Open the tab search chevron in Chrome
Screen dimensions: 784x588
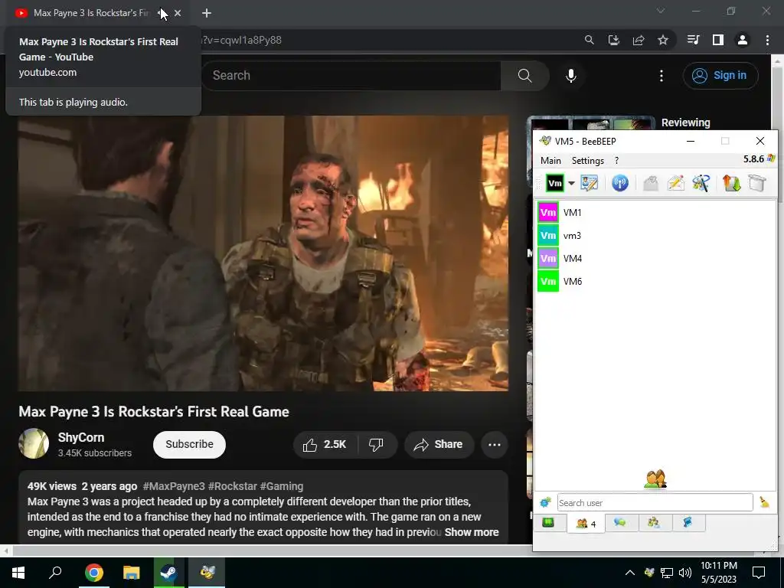coord(661,11)
